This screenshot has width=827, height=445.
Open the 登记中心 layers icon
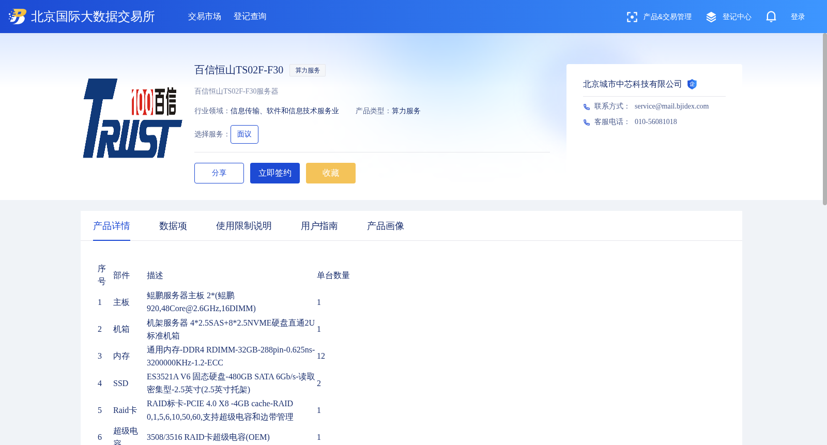click(x=711, y=17)
